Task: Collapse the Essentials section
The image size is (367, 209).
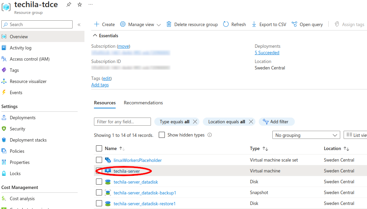Action: 95,36
